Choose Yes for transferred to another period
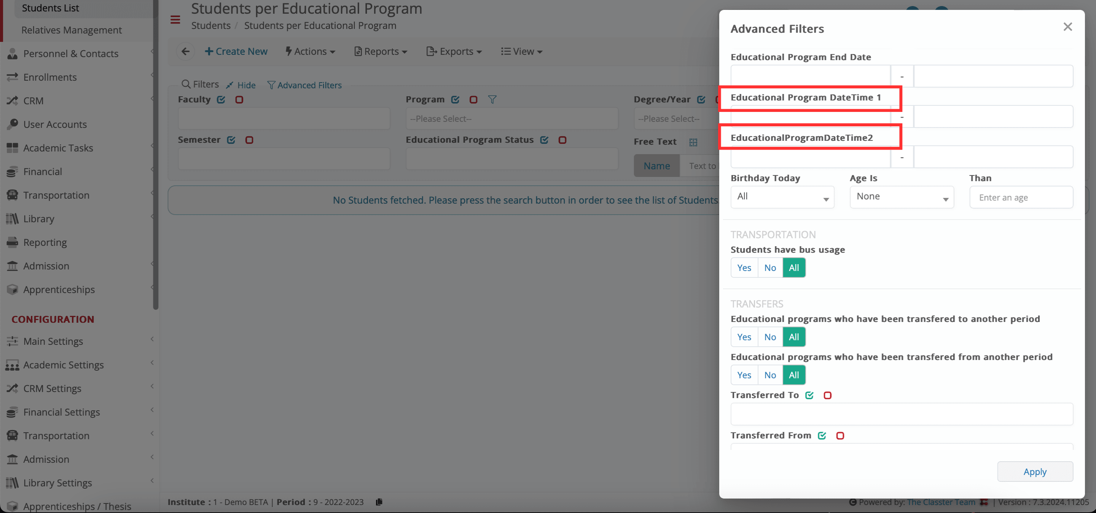Image resolution: width=1096 pixels, height=513 pixels. tap(744, 337)
